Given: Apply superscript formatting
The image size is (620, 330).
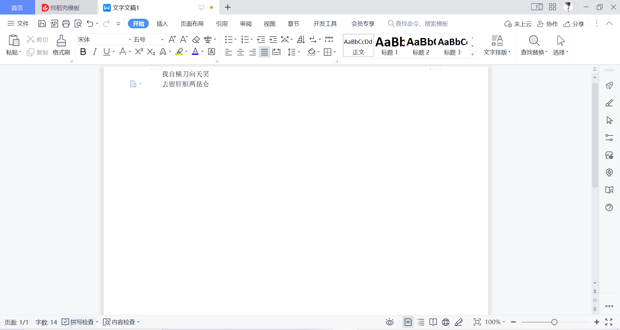Looking at the screenshot, I should pos(139,52).
